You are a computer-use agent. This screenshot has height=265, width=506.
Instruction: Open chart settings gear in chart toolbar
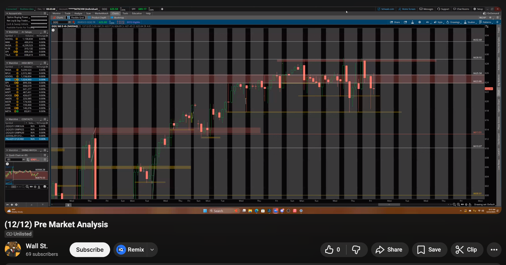pyautogui.click(x=420, y=22)
